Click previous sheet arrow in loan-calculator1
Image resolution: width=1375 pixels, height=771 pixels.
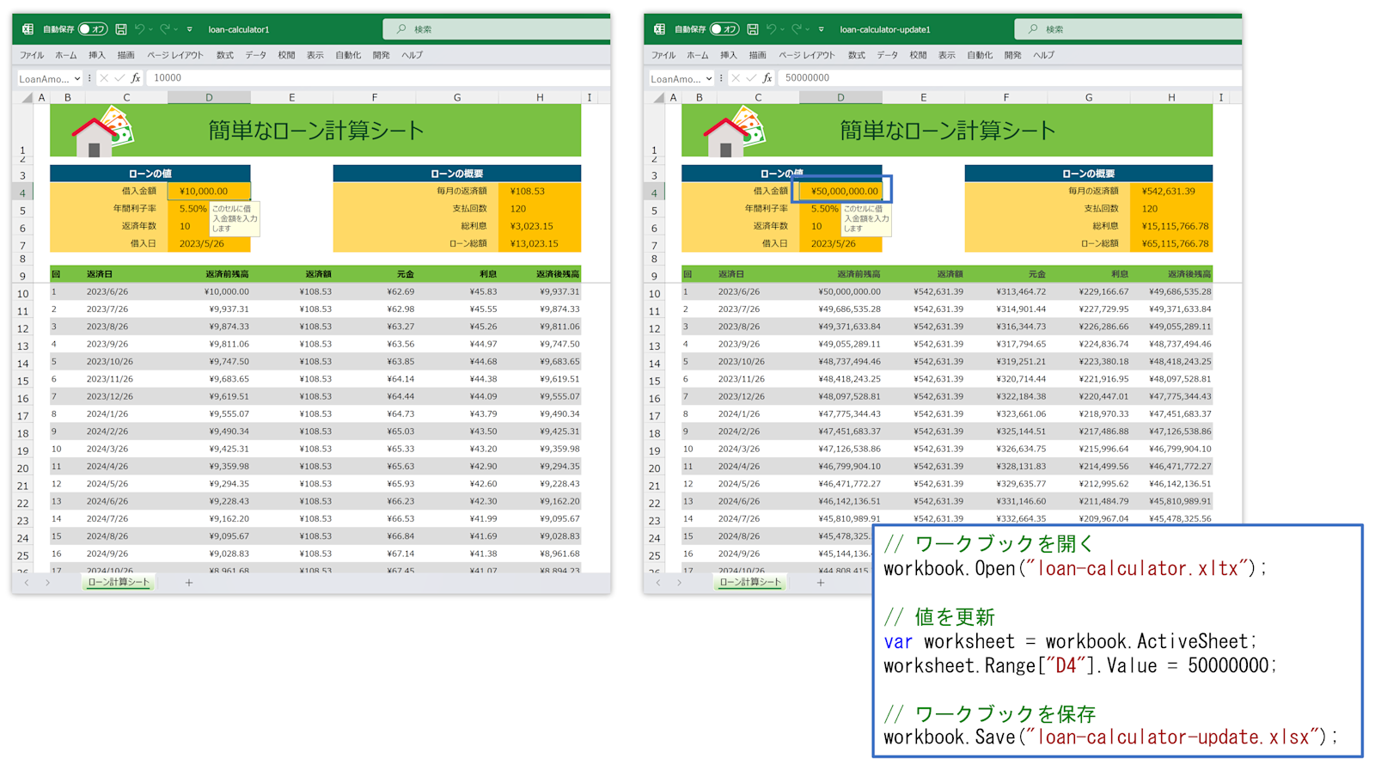pos(27,583)
